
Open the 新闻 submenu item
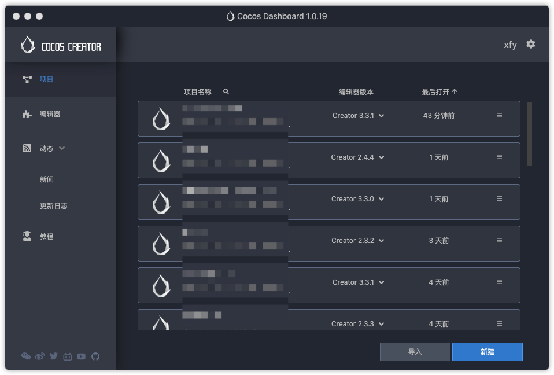pos(47,179)
